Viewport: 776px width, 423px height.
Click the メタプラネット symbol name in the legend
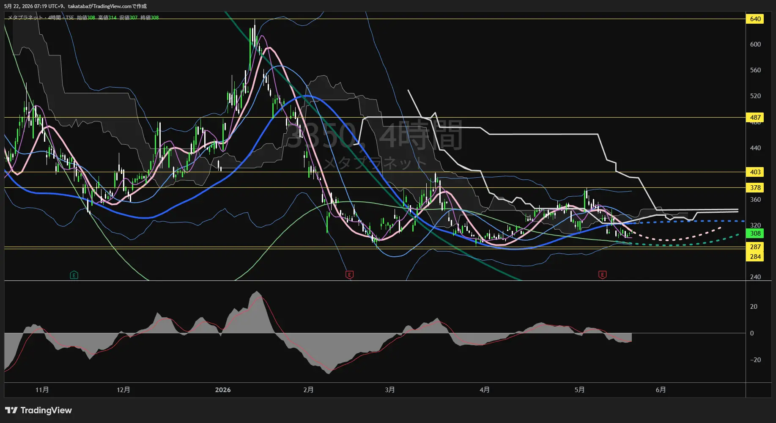click(25, 18)
